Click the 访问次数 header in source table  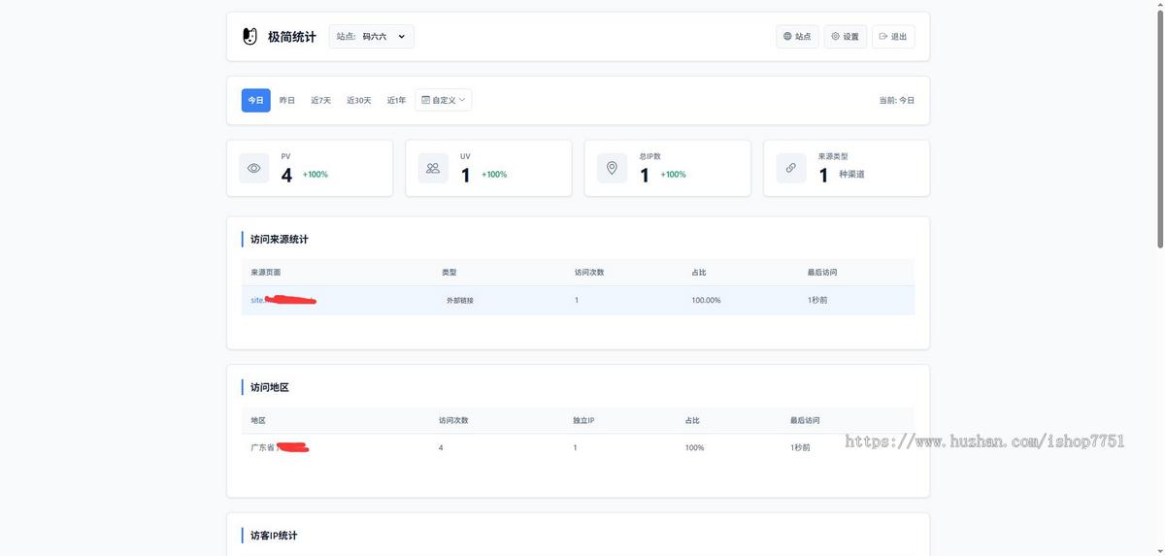[x=589, y=272]
